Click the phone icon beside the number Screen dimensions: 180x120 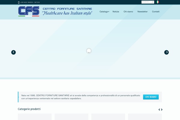pyautogui.click(x=19, y=2)
